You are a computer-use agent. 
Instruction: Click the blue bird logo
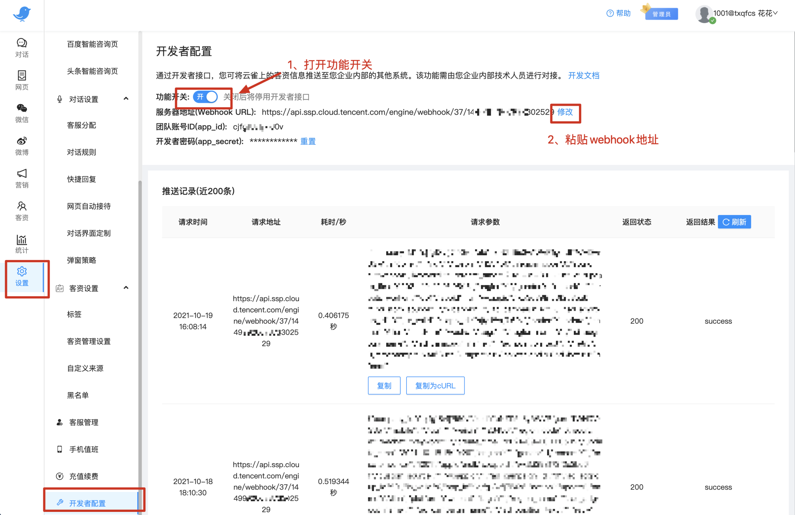click(x=22, y=14)
